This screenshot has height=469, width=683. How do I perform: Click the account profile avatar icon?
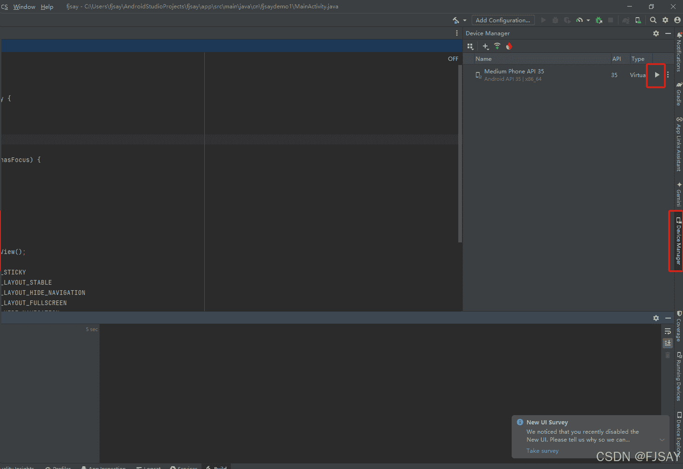[x=677, y=20]
